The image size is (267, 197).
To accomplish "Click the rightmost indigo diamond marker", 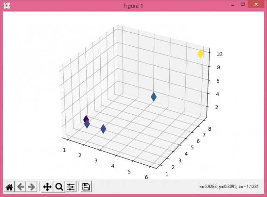I will pyautogui.click(x=103, y=129).
